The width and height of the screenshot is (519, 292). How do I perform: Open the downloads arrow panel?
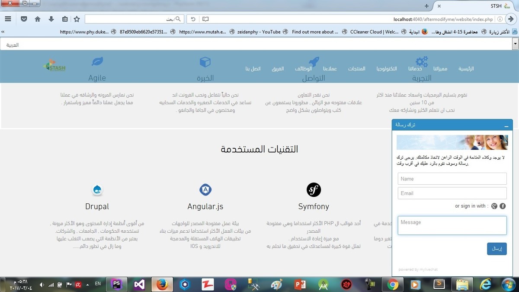pyautogui.click(x=51, y=19)
